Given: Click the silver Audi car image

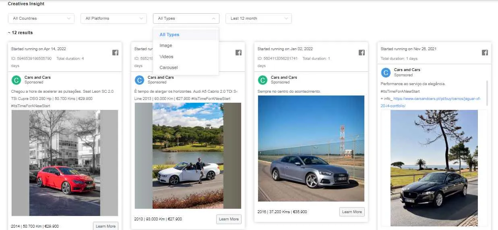Looking at the screenshot, I should (311, 148).
